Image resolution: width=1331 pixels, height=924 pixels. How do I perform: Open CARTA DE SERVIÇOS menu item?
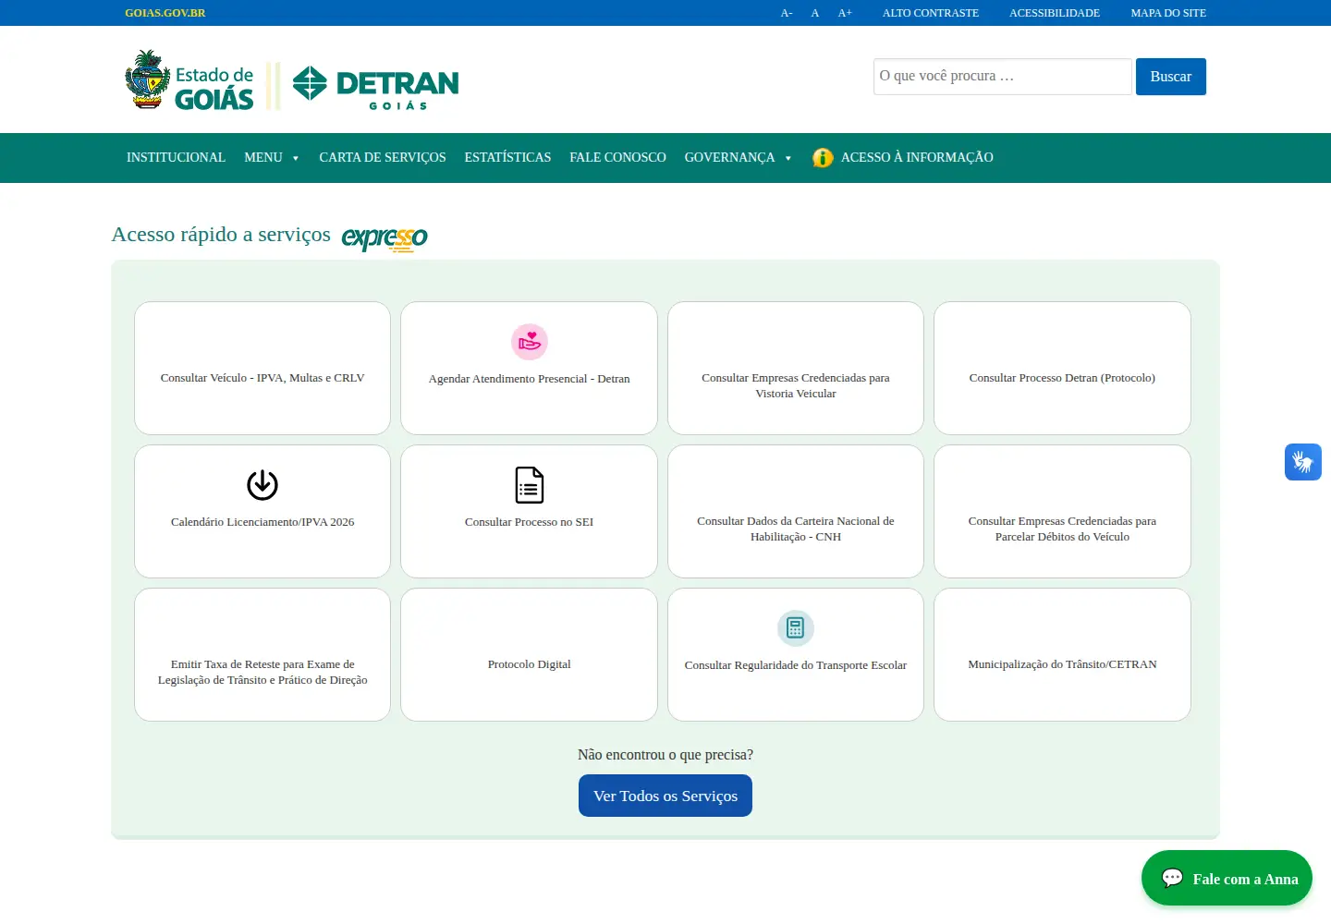383,158
